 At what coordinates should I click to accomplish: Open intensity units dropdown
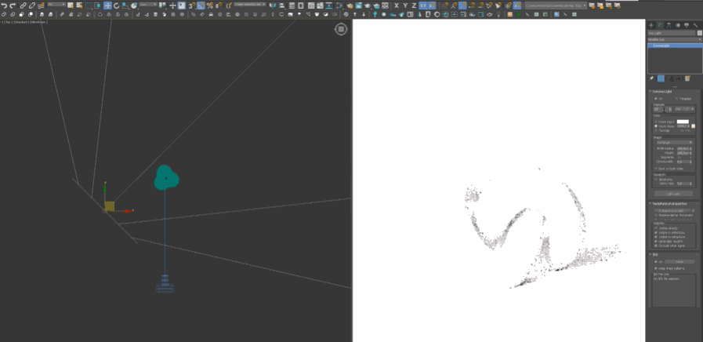(x=685, y=109)
